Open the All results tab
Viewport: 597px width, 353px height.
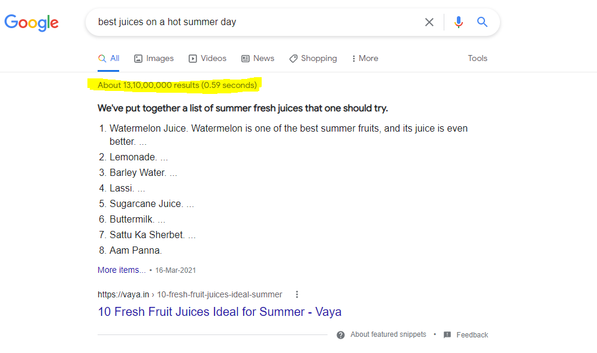tap(109, 59)
